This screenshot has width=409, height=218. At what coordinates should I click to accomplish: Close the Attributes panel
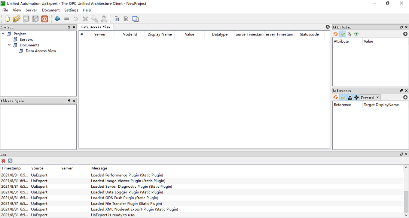[406, 27]
